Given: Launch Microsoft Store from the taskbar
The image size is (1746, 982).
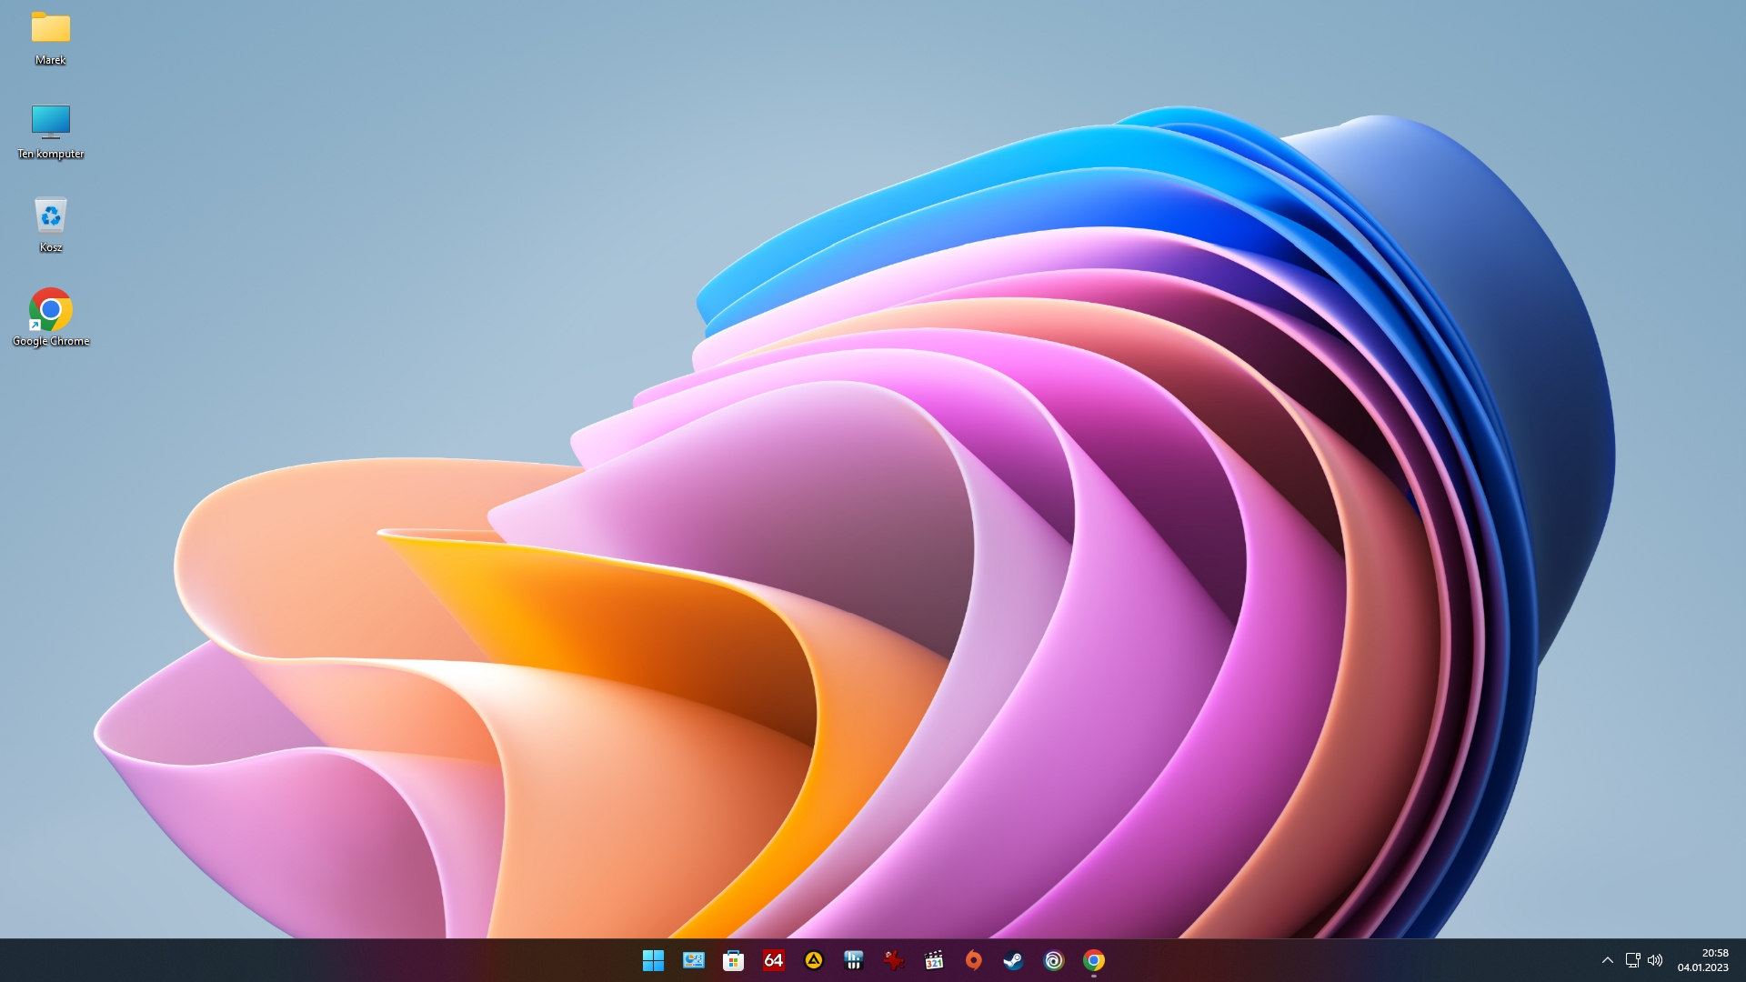Looking at the screenshot, I should [734, 960].
